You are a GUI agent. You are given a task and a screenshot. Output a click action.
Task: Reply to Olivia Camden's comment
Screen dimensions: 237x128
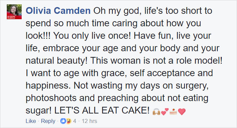tap(48, 121)
